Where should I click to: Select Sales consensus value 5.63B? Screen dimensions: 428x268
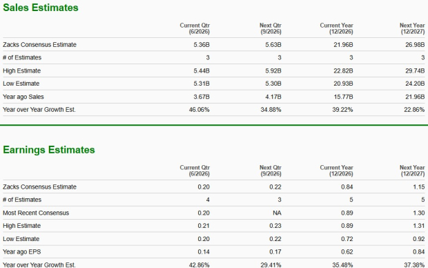[273, 44]
